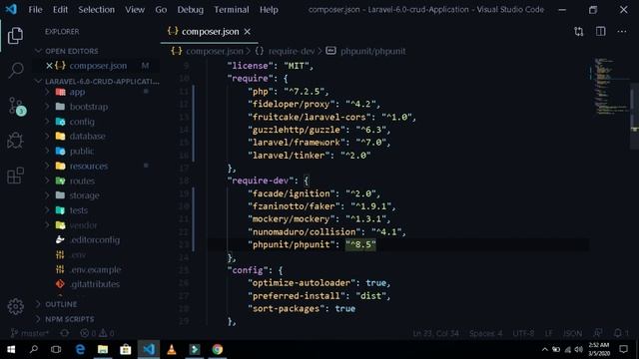Close the composer.json editor tab

coord(248,31)
